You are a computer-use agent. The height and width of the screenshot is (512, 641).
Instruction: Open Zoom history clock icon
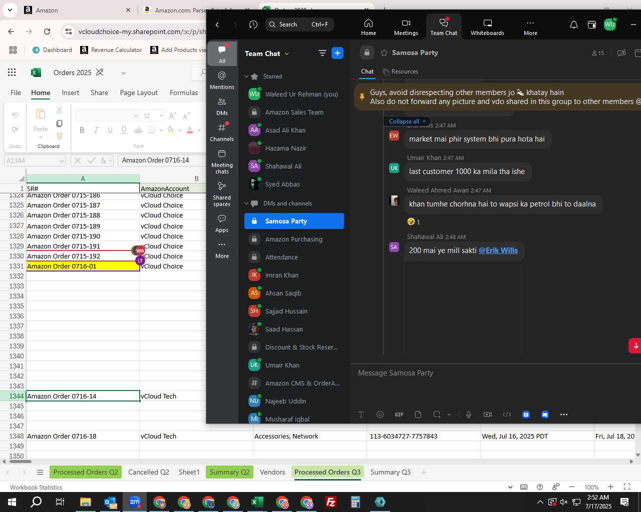pos(253,24)
